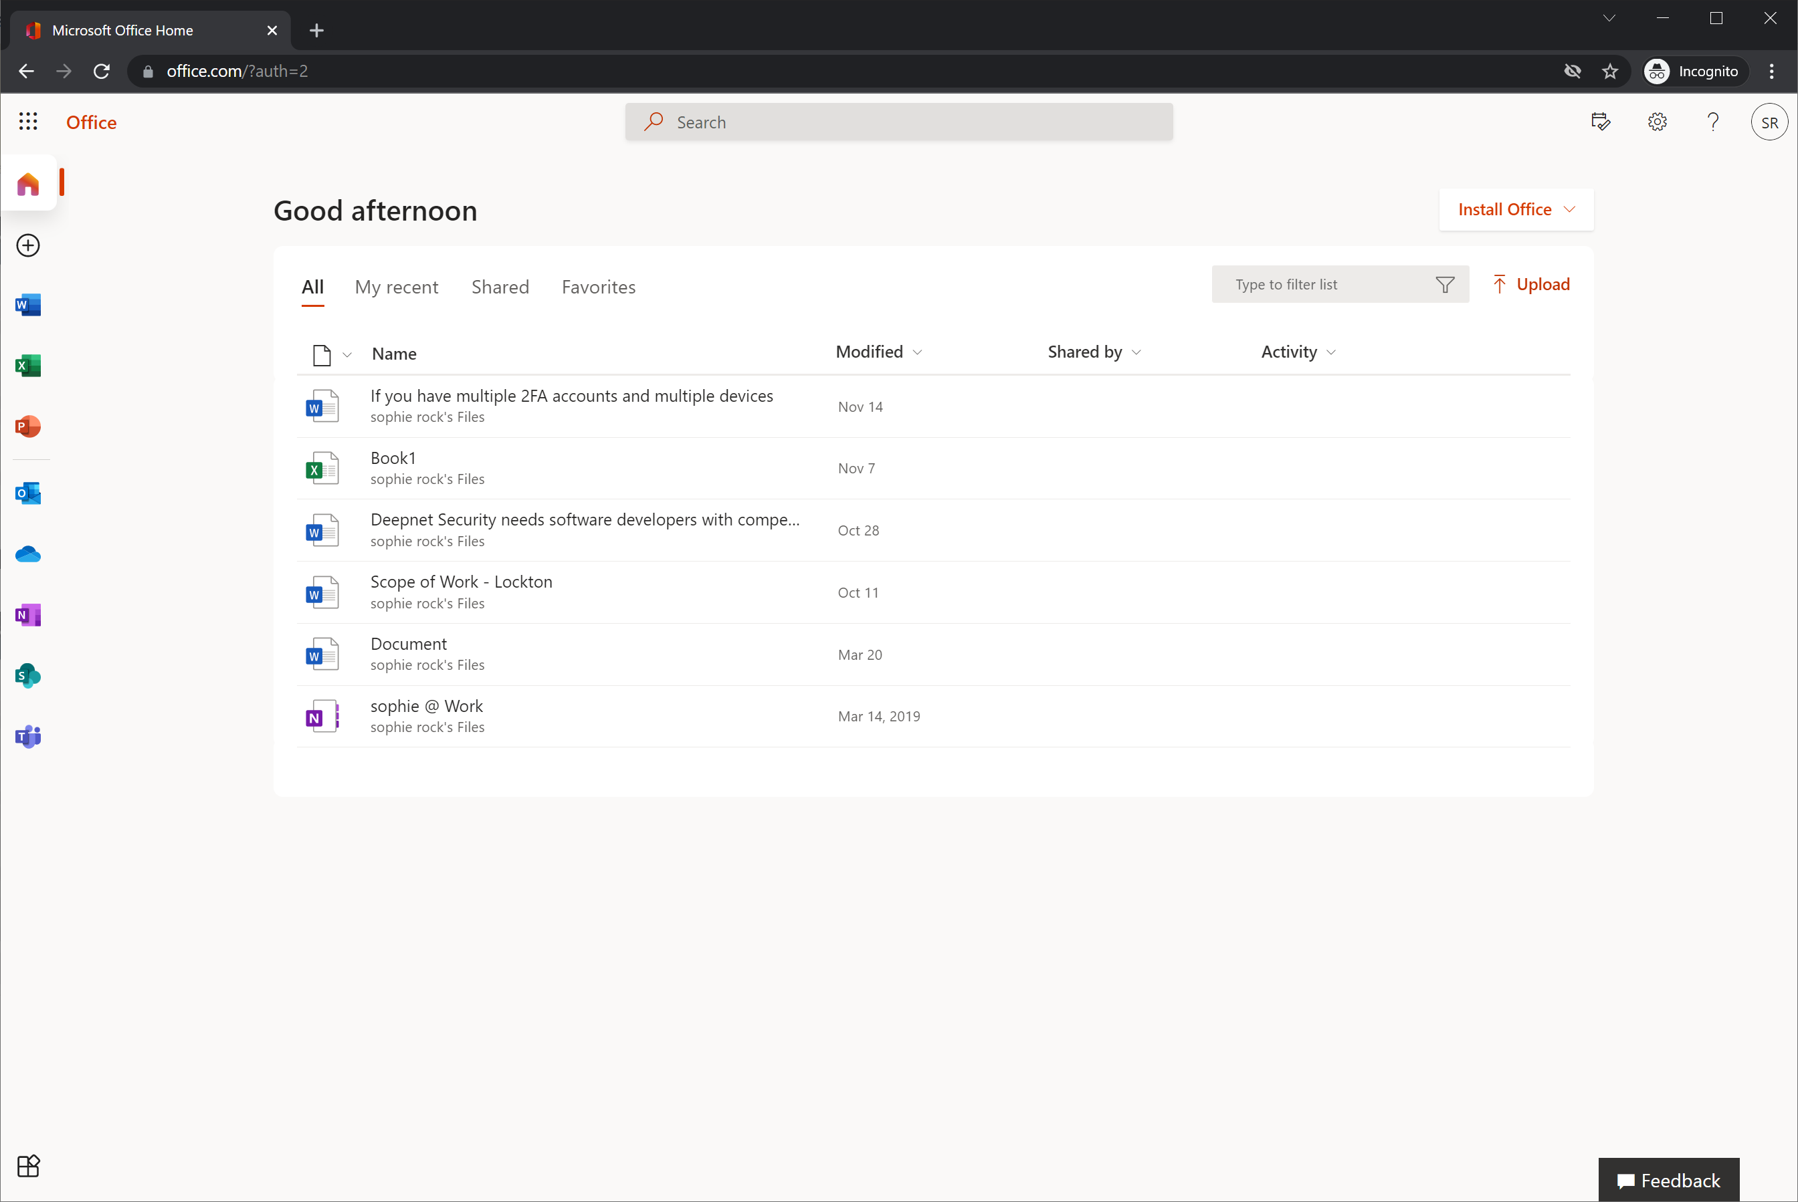Switch to the My recent tab

click(396, 287)
